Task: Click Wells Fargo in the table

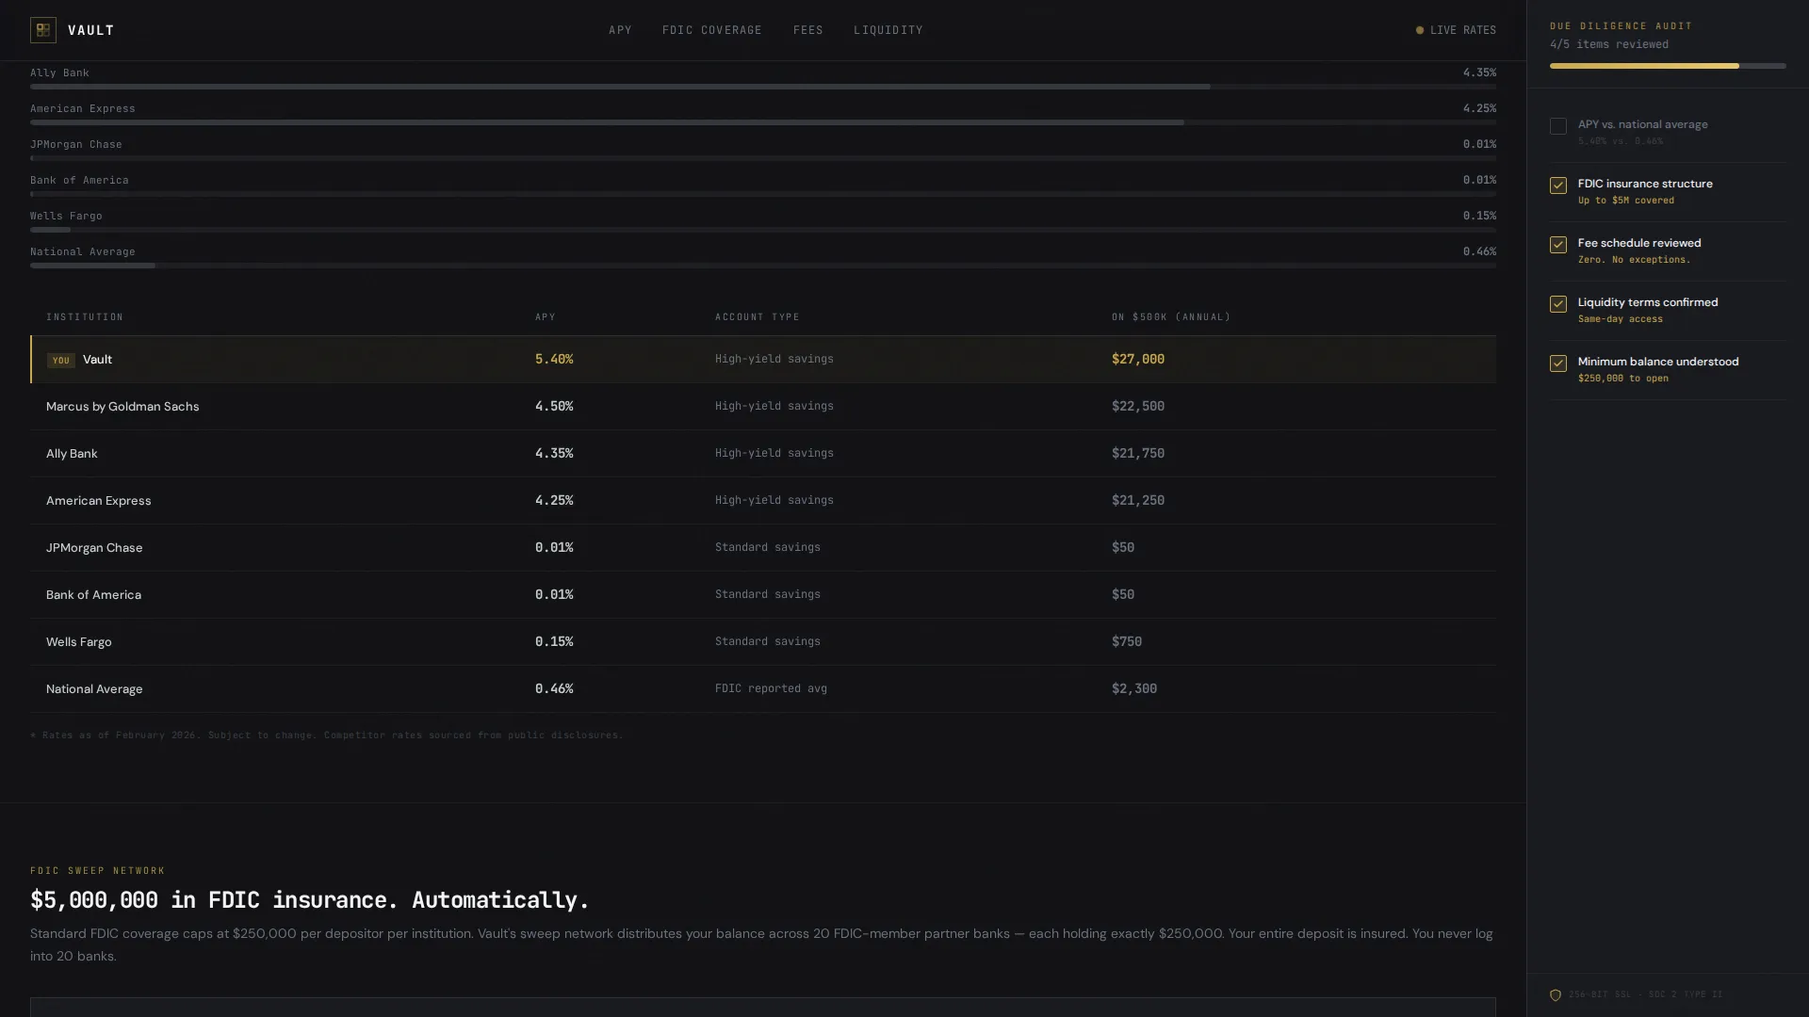Action: click(x=79, y=641)
